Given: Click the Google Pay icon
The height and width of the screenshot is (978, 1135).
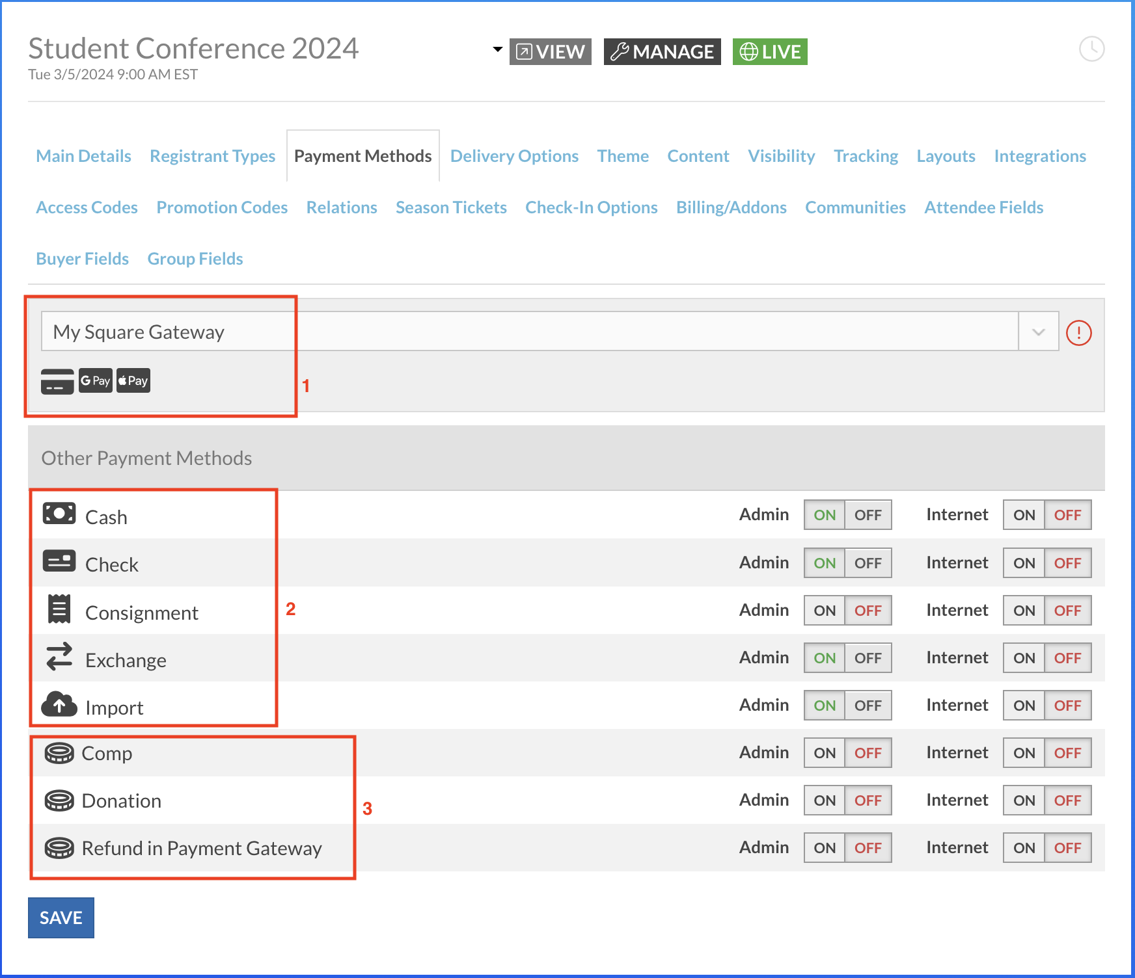Looking at the screenshot, I should point(96,380).
